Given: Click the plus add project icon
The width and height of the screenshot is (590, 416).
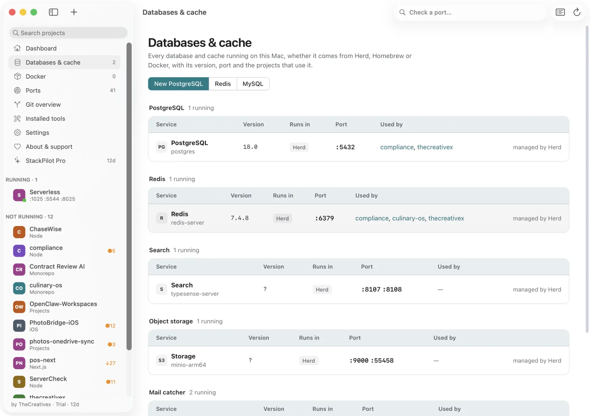Looking at the screenshot, I should (74, 12).
